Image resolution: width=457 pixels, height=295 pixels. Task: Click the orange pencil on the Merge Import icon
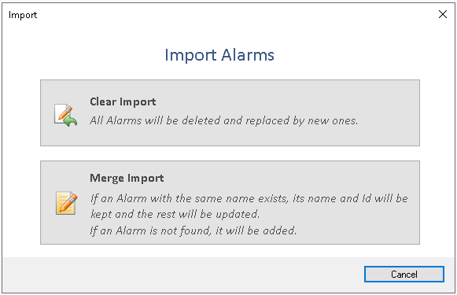coord(70,201)
